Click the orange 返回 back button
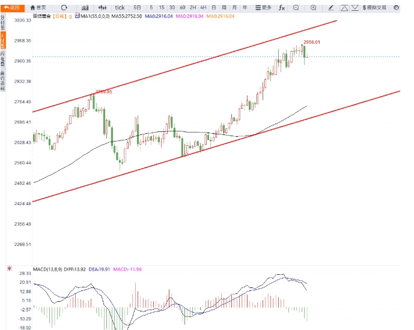This screenshot has height=330, width=414. coord(12,8)
